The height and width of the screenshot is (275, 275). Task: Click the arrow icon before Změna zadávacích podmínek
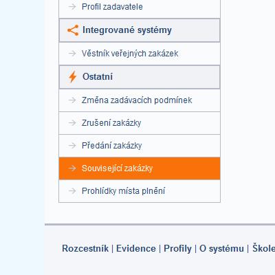tap(72, 100)
